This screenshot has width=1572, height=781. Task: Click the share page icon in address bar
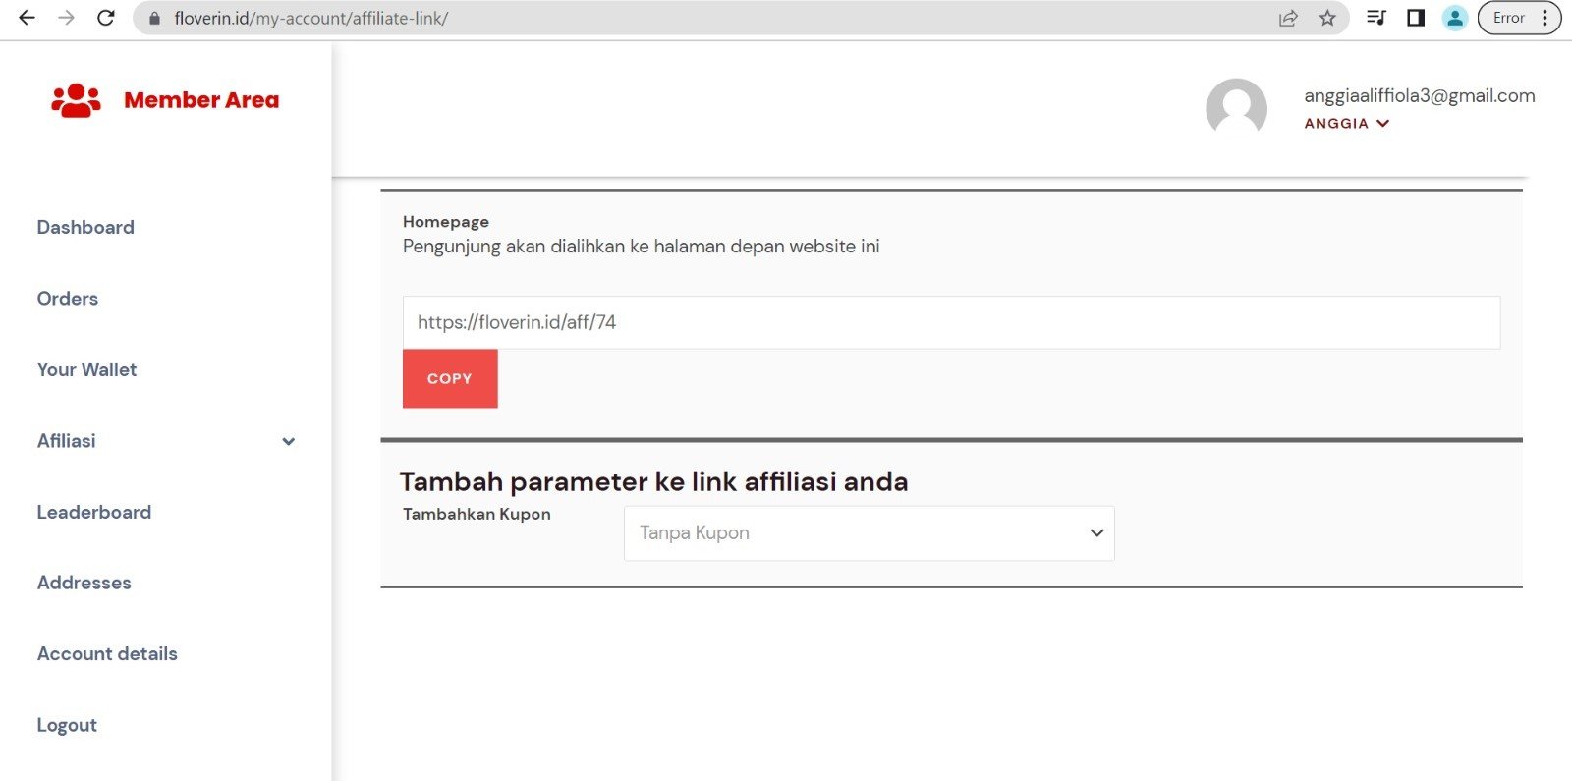click(x=1288, y=18)
